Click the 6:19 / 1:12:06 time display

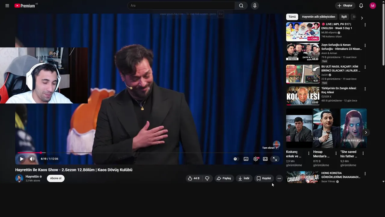pyautogui.click(x=50, y=159)
